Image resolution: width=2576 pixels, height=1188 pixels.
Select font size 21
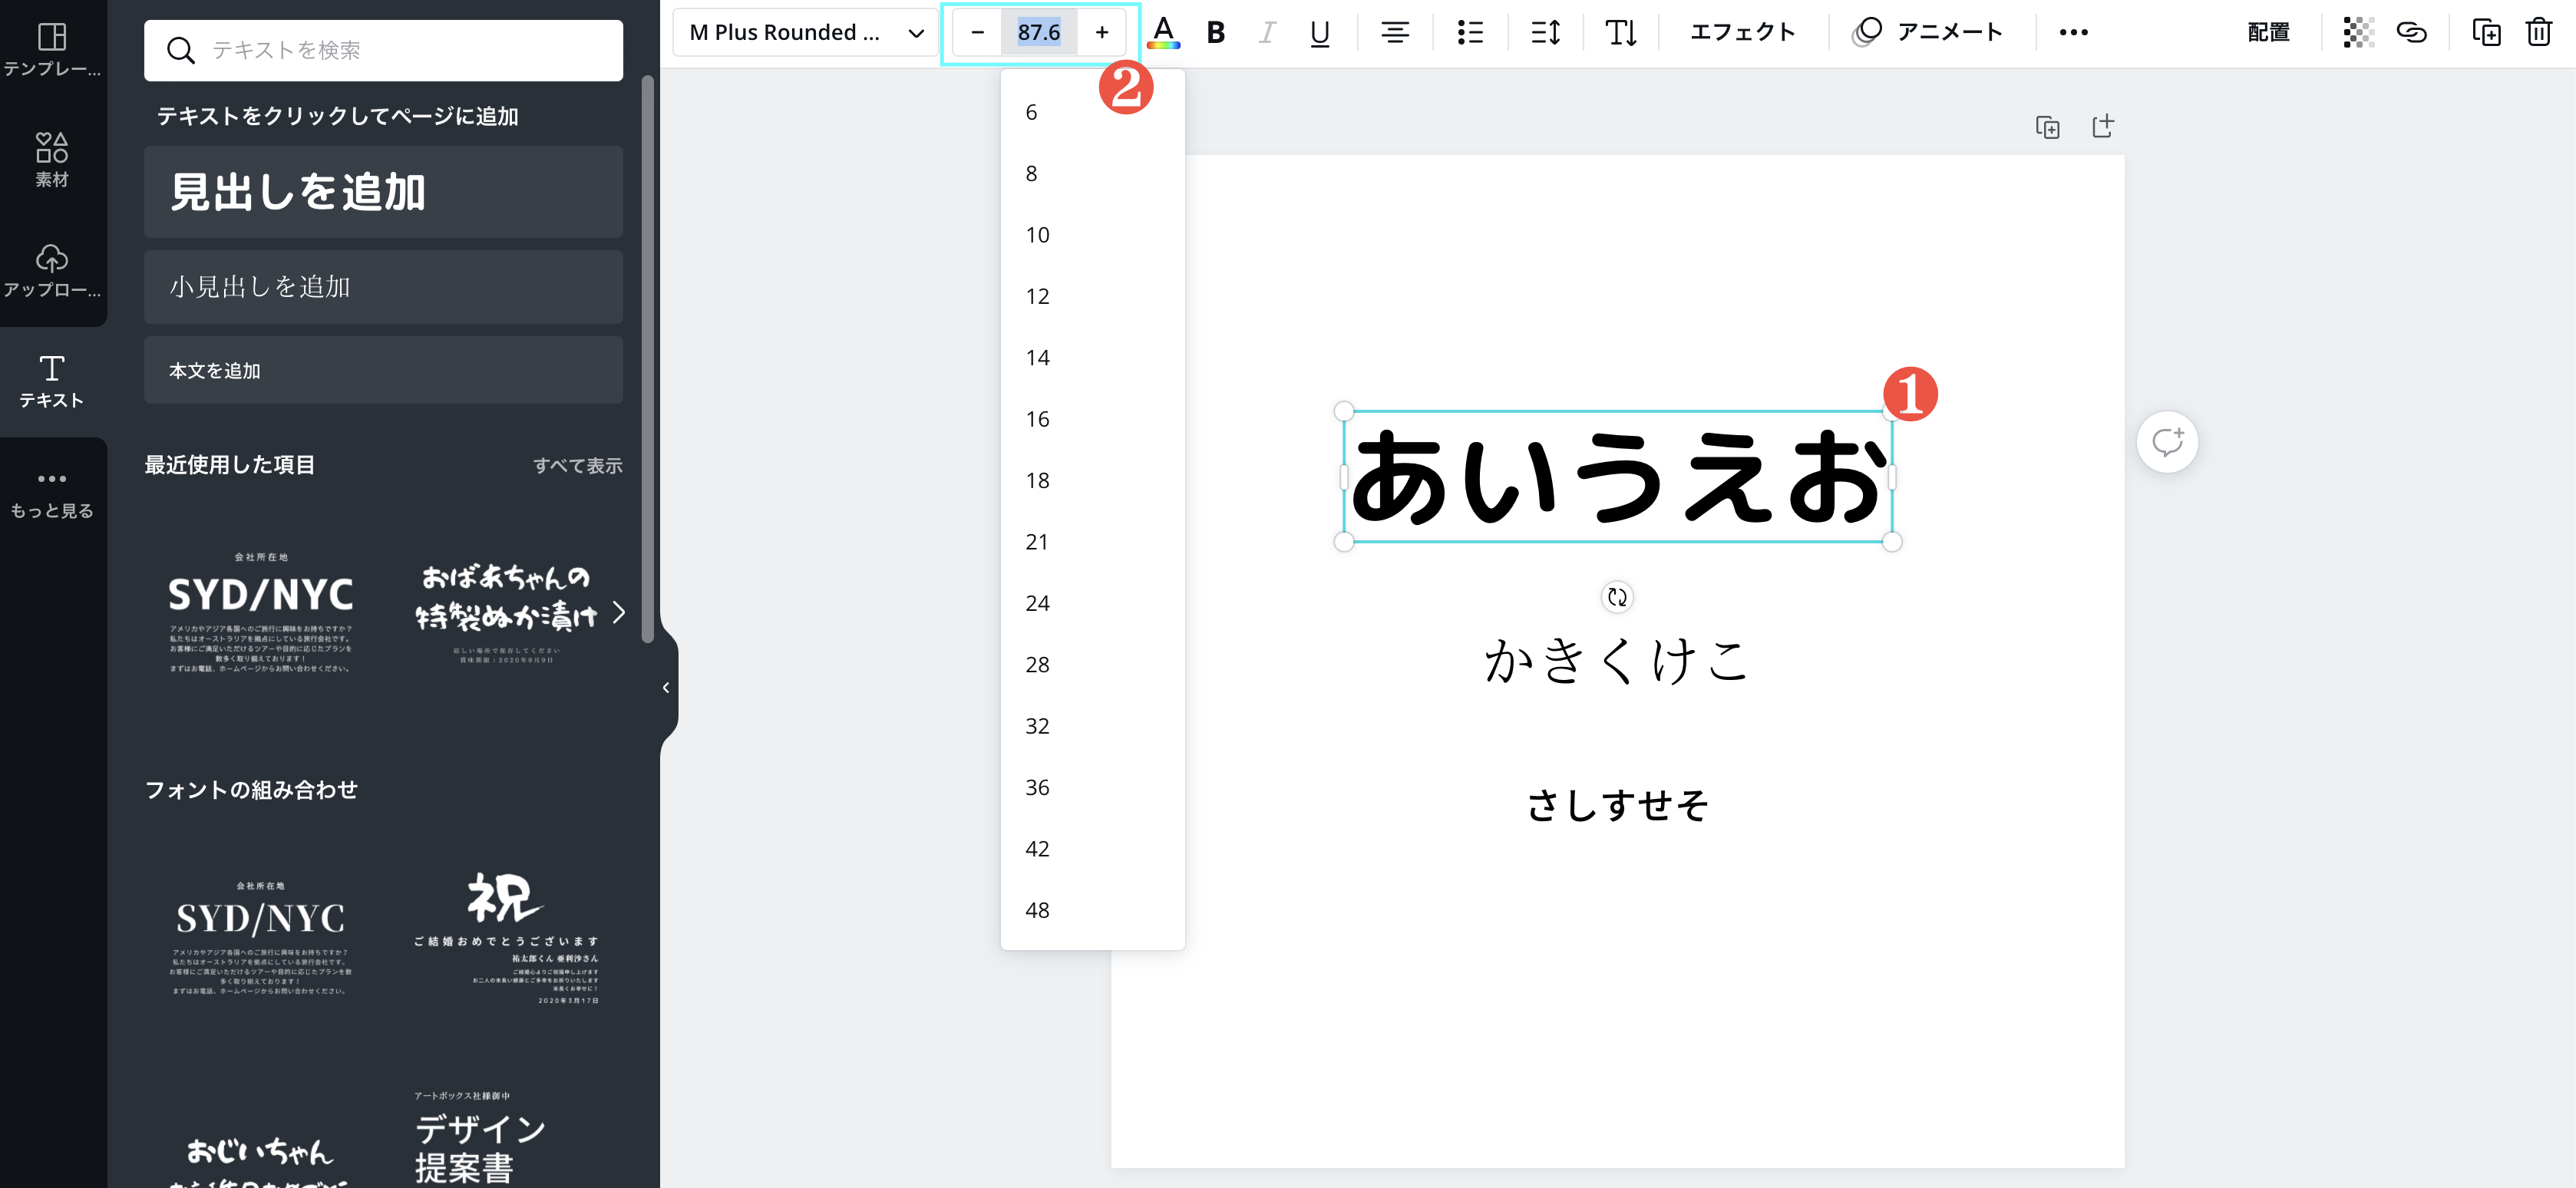(1092, 542)
